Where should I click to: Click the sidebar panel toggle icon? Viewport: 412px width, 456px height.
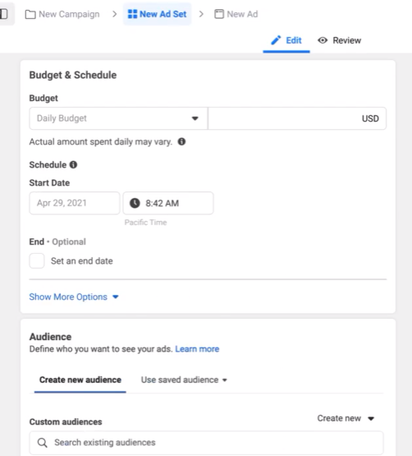coord(4,14)
